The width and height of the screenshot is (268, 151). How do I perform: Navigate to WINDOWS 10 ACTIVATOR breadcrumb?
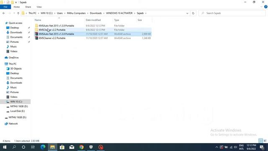pos(119,13)
